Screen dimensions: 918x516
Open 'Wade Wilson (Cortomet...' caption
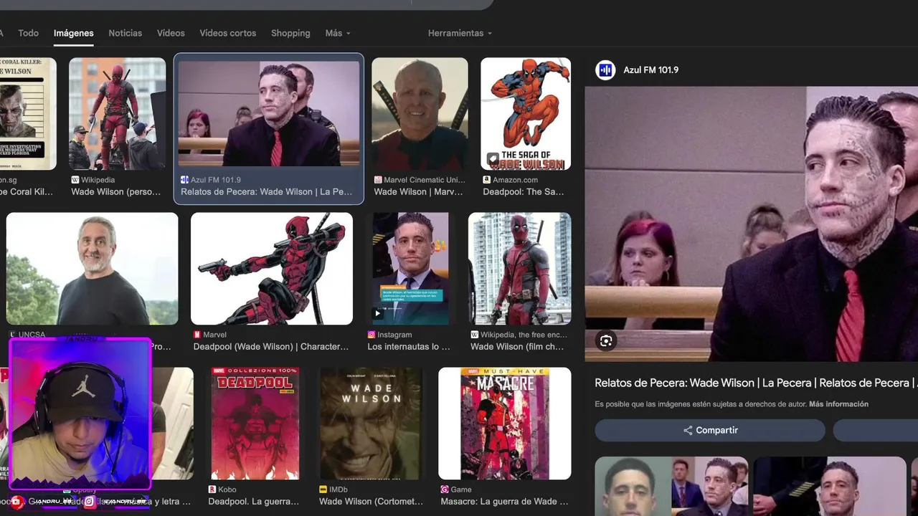(372, 502)
